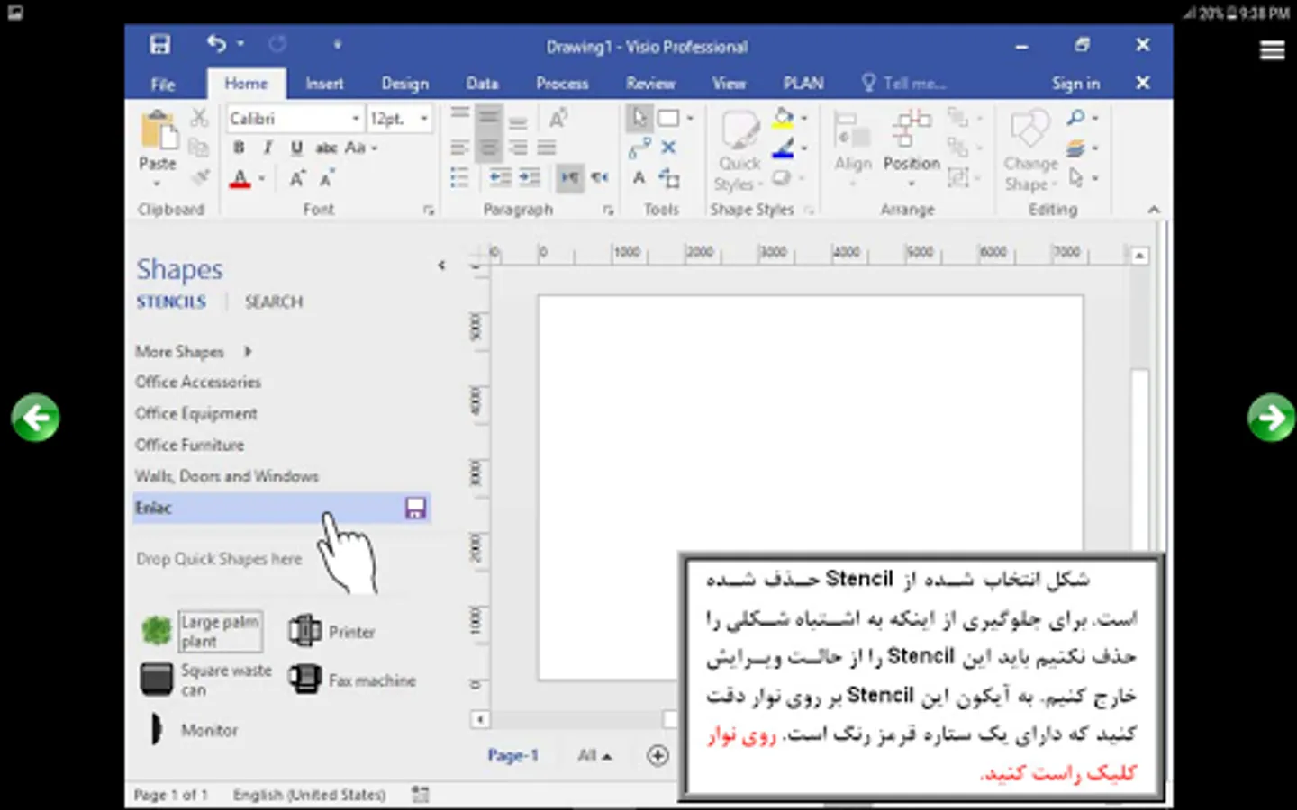Select the Square waste can shape

point(205,679)
